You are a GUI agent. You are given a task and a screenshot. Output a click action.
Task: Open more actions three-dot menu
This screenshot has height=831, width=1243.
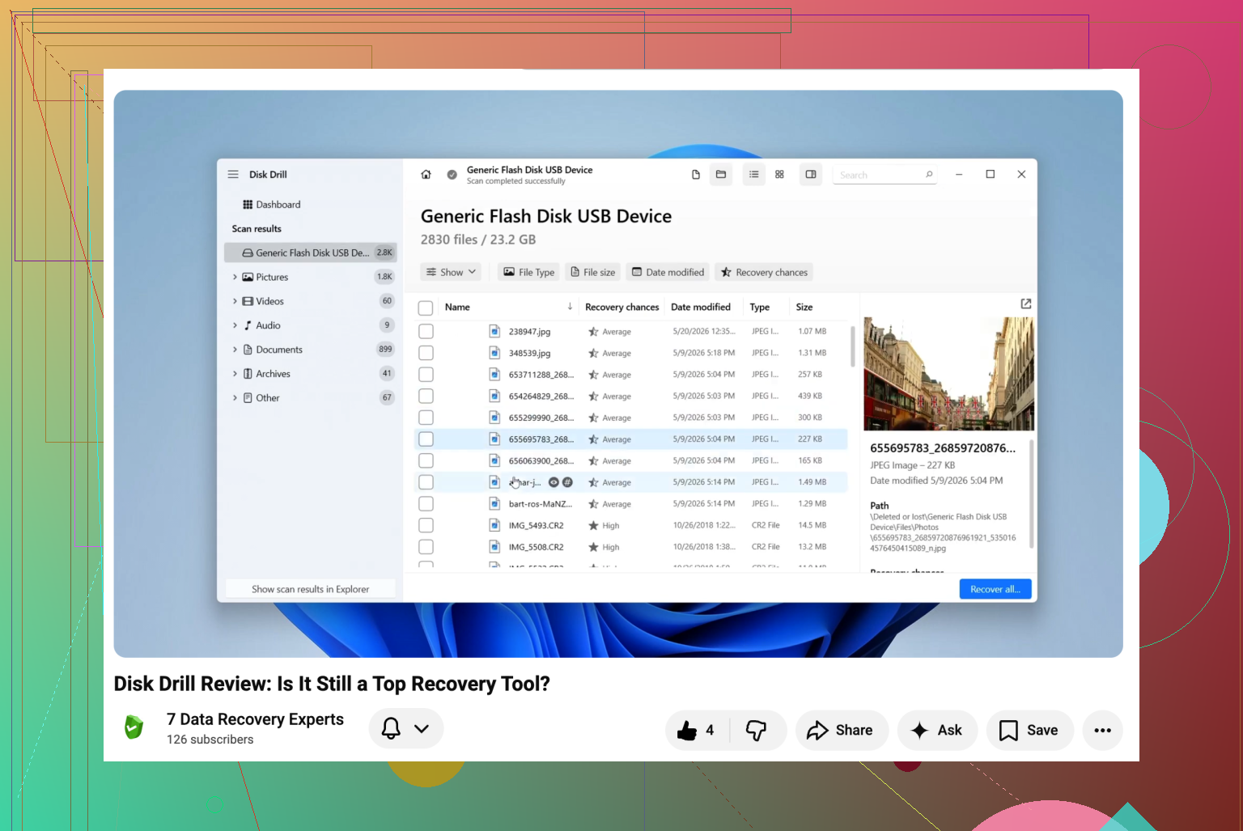1102,731
